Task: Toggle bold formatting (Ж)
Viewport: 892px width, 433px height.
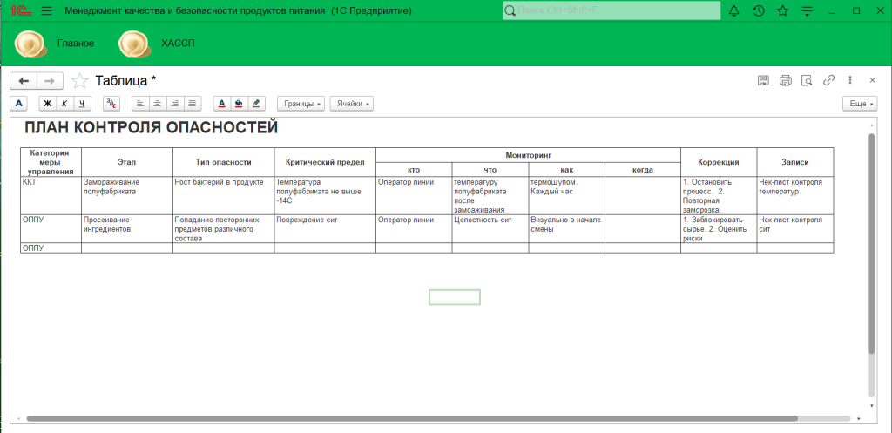Action: [x=48, y=103]
